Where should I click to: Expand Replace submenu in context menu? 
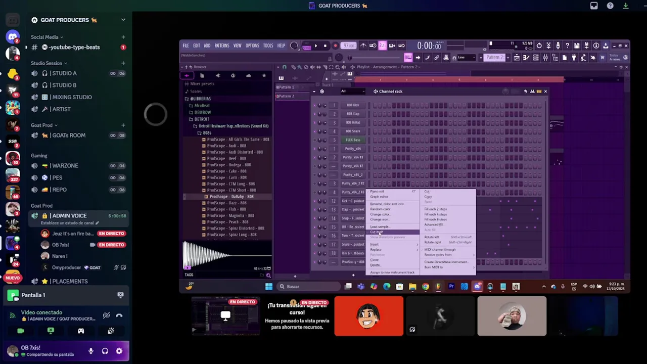(393, 250)
